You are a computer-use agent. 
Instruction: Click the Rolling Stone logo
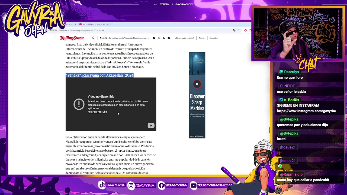tap(72, 38)
